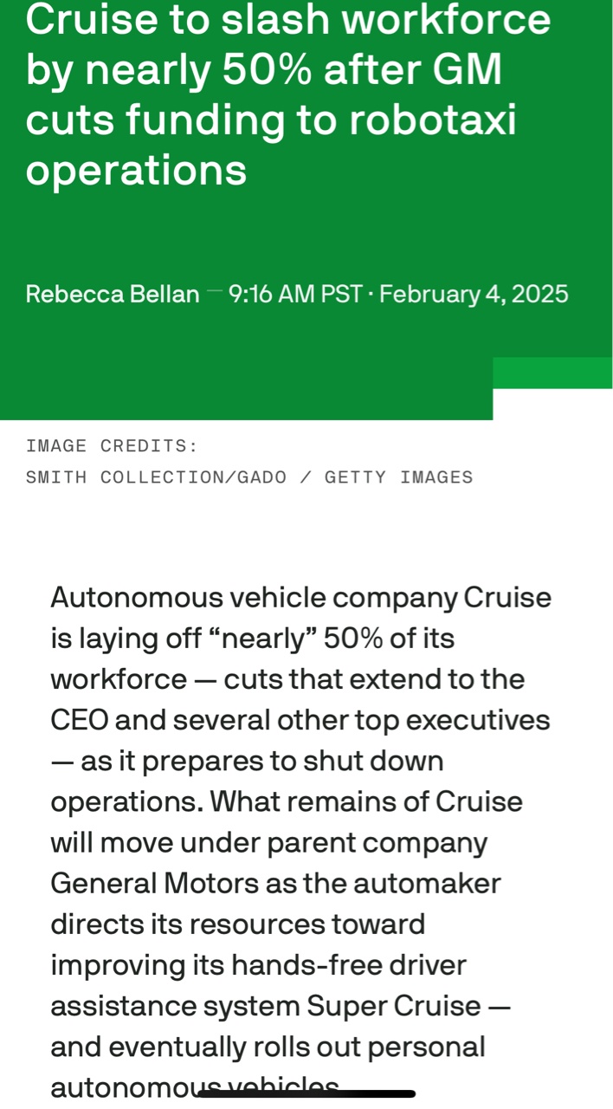This screenshot has height=1109, width=613.
Task: Tap the article headline starting 'Cruise to slash workforce'
Action: coord(288,94)
